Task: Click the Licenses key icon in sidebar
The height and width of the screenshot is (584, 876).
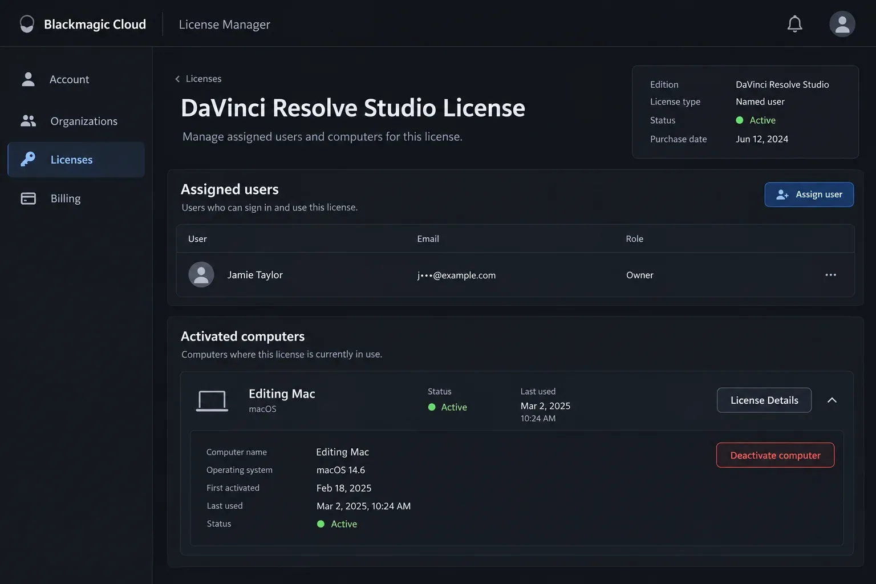Action: (28, 159)
